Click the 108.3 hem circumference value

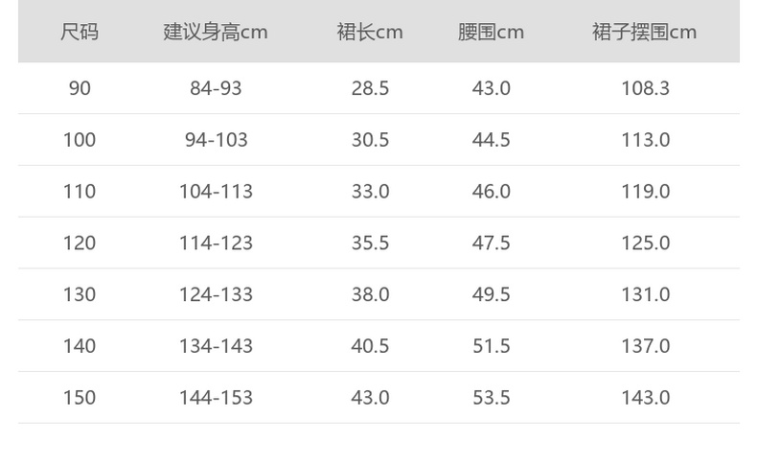644,88
